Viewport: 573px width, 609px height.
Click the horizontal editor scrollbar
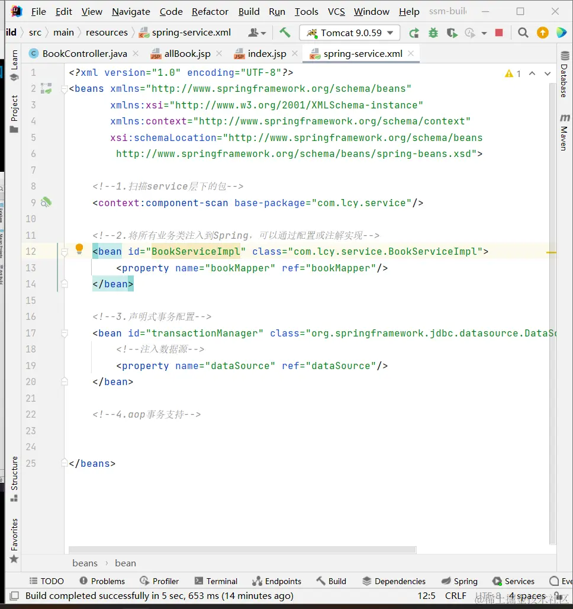click(242, 550)
